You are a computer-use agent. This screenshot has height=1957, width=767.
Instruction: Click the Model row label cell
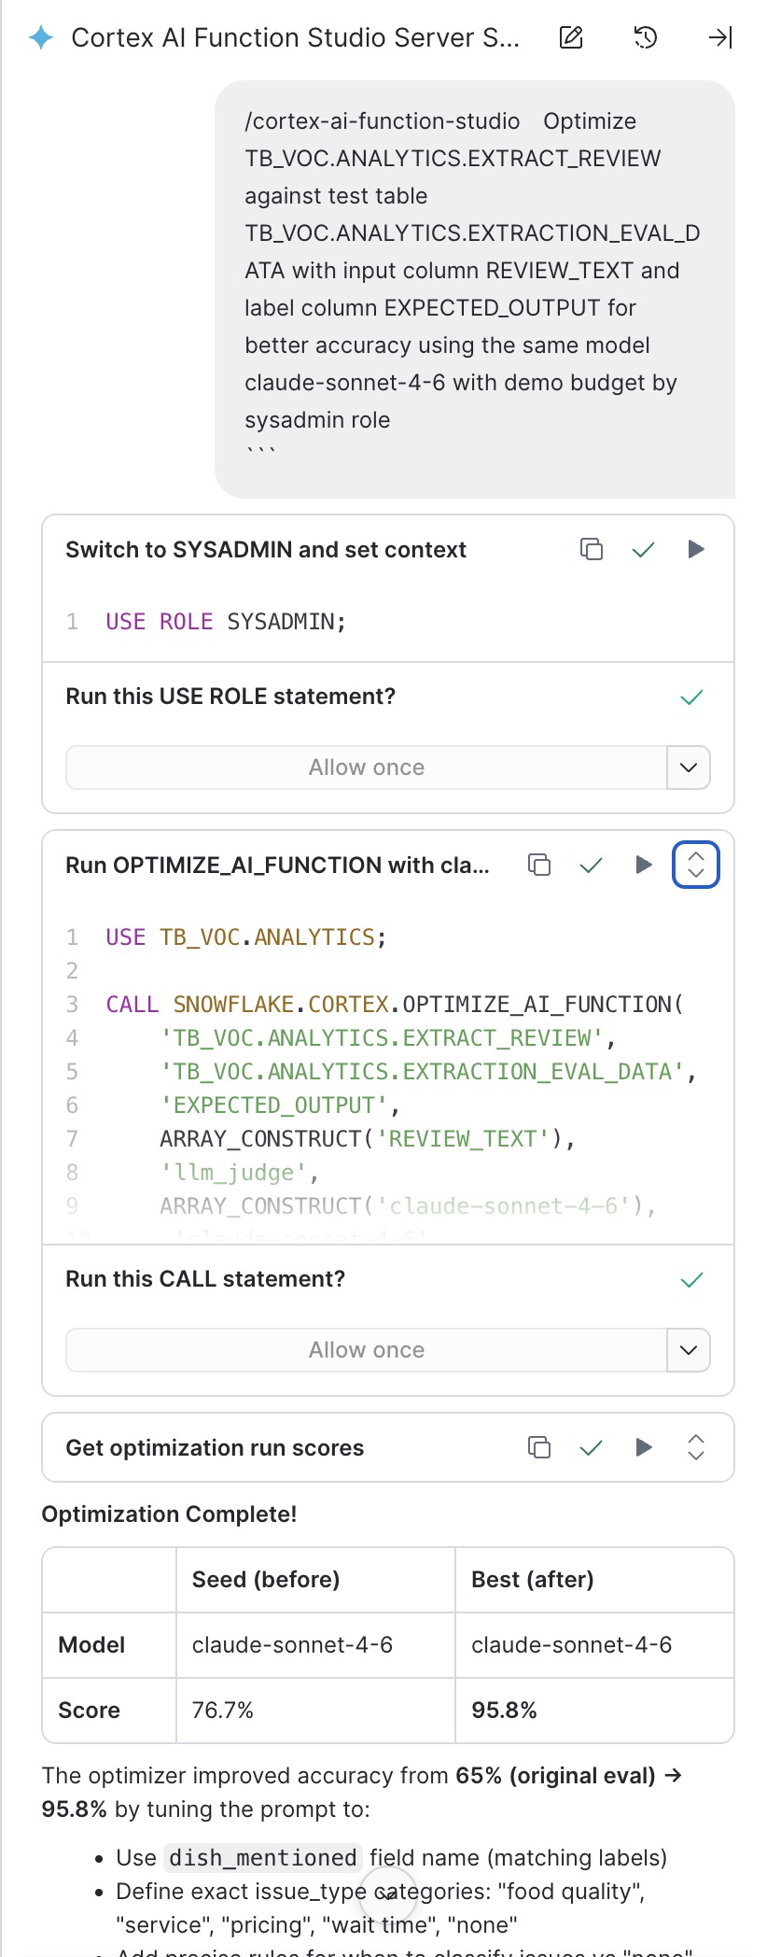(x=109, y=1645)
